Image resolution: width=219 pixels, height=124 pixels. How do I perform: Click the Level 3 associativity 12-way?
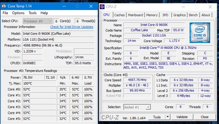[x=205, y=96]
